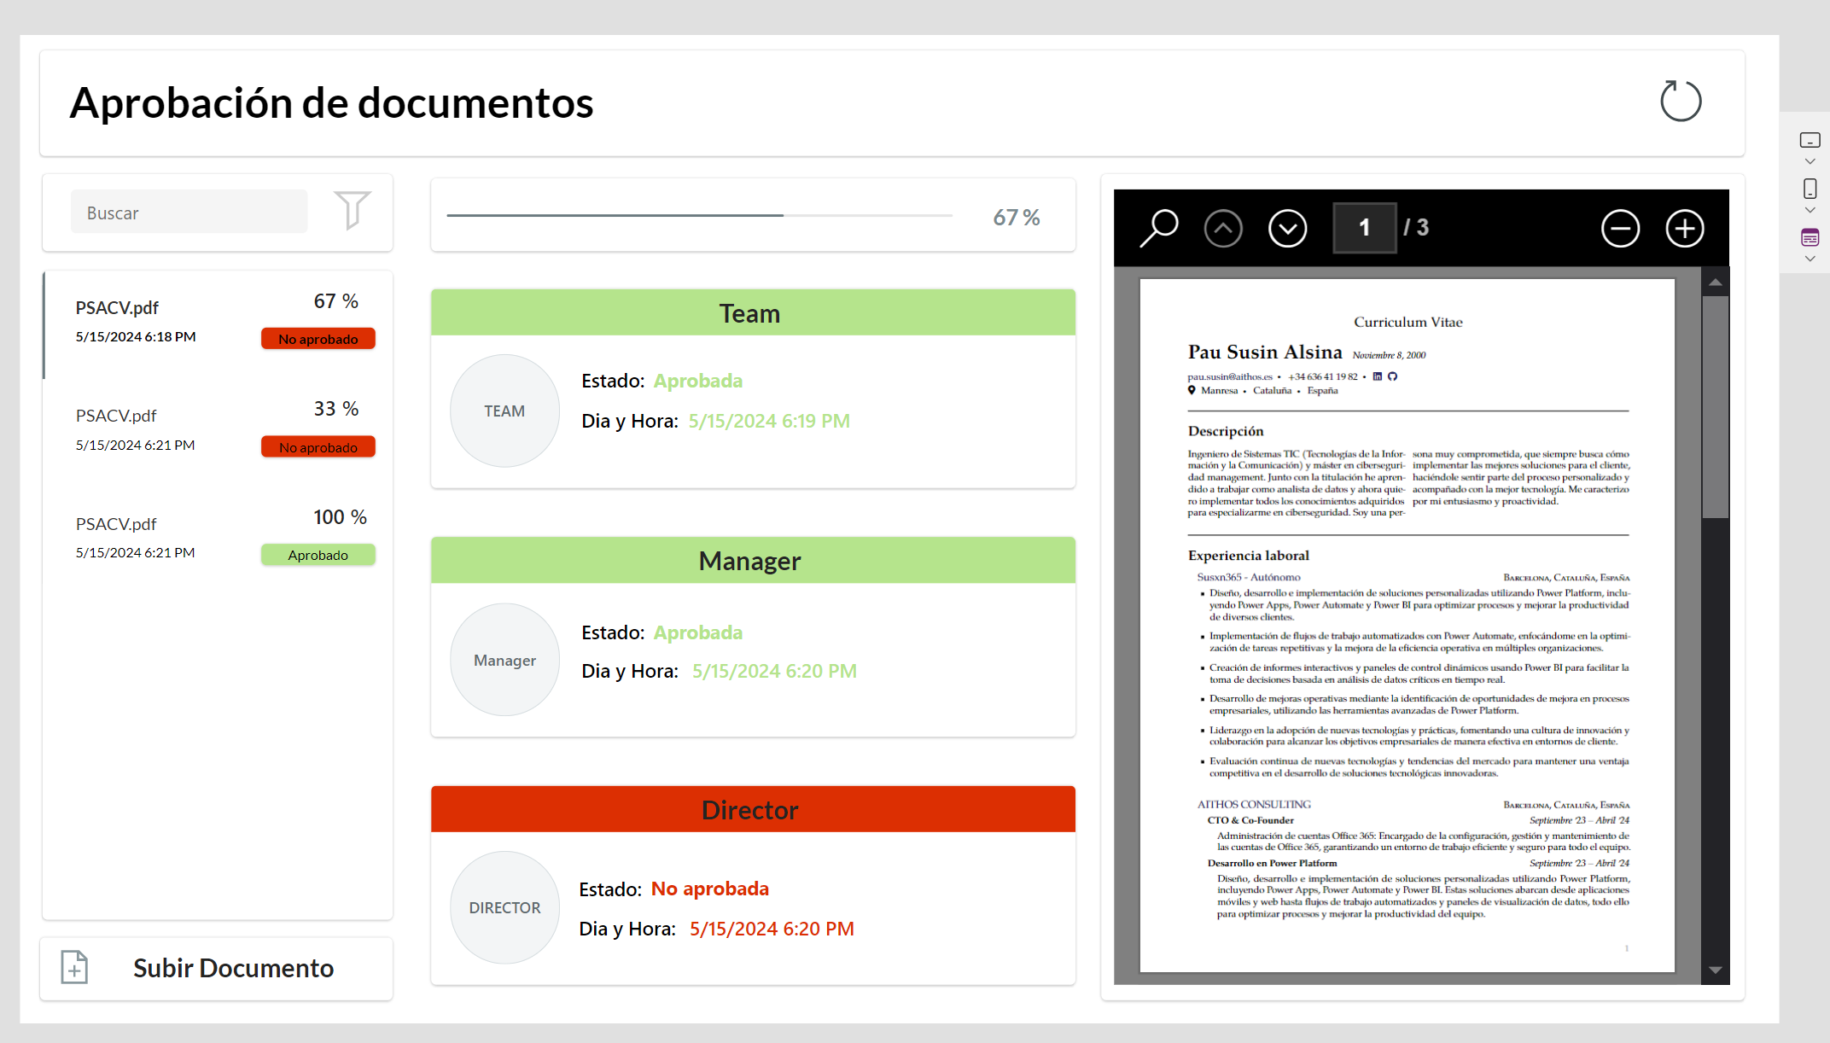
Task: Click the PDF page number box
Action: point(1364,228)
